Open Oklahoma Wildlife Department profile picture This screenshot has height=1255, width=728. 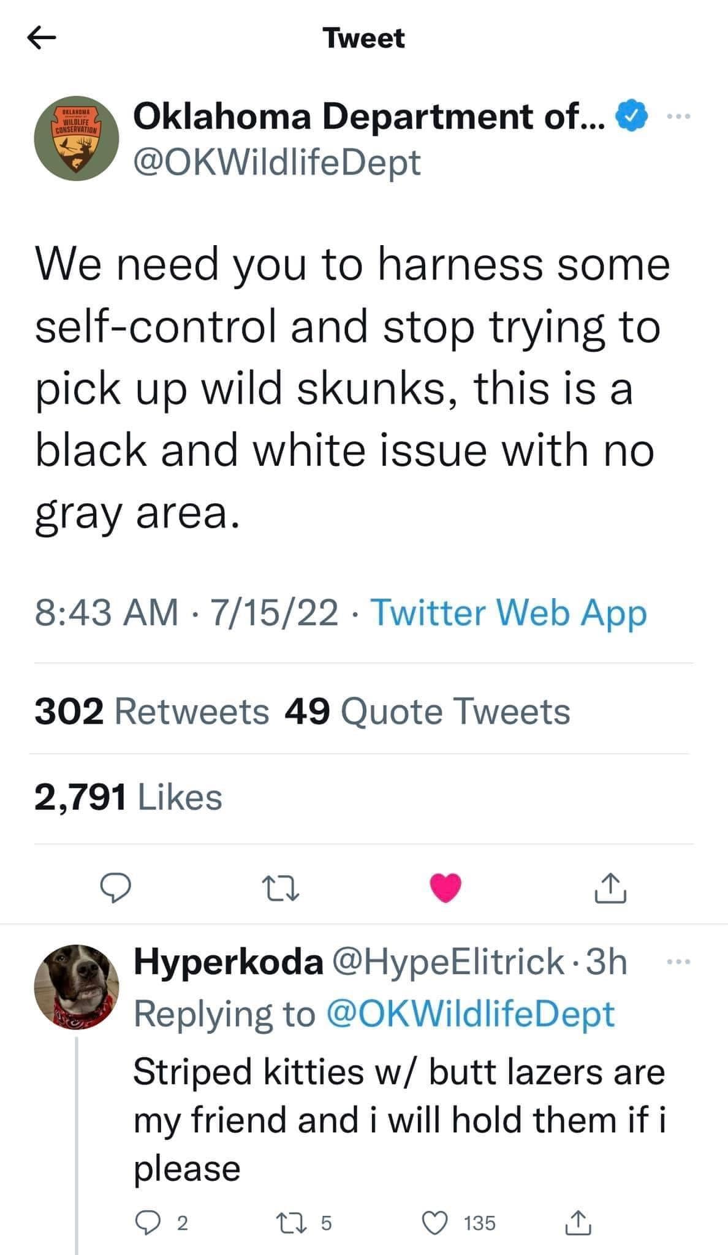(76, 138)
